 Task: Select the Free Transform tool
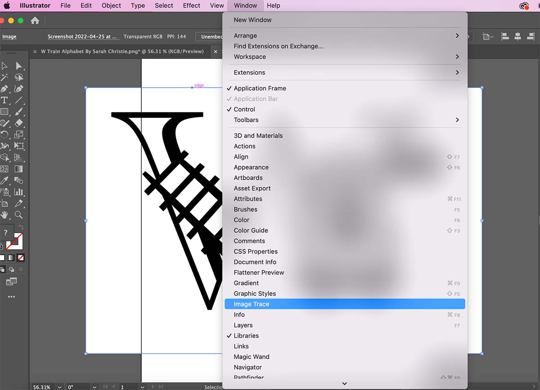pos(18,146)
